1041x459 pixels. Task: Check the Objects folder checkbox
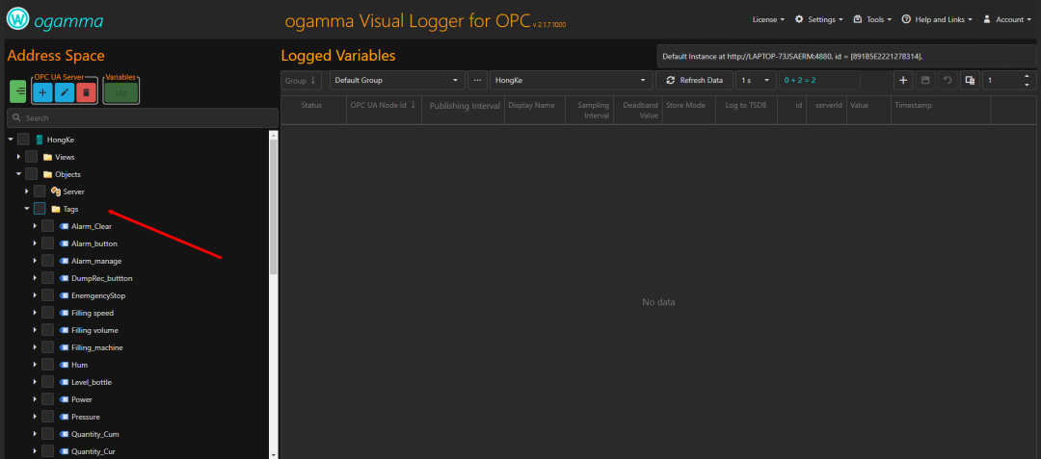pos(31,174)
